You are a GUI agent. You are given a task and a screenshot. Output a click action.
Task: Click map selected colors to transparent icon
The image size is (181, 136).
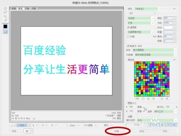click(143, 98)
